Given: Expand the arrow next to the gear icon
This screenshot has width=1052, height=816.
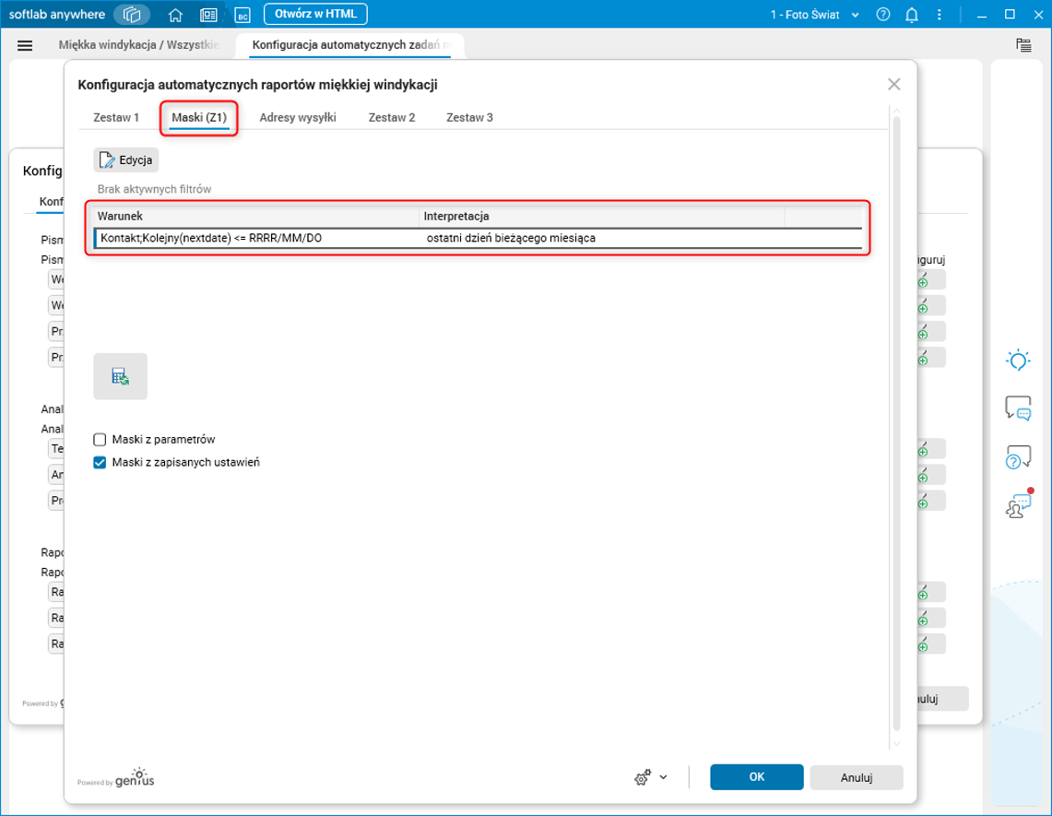Looking at the screenshot, I should coord(663,777).
